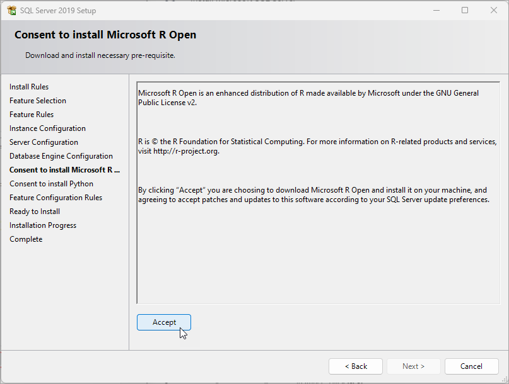The image size is (509, 384).
Task: Click the Accept button
Action: [164, 322]
